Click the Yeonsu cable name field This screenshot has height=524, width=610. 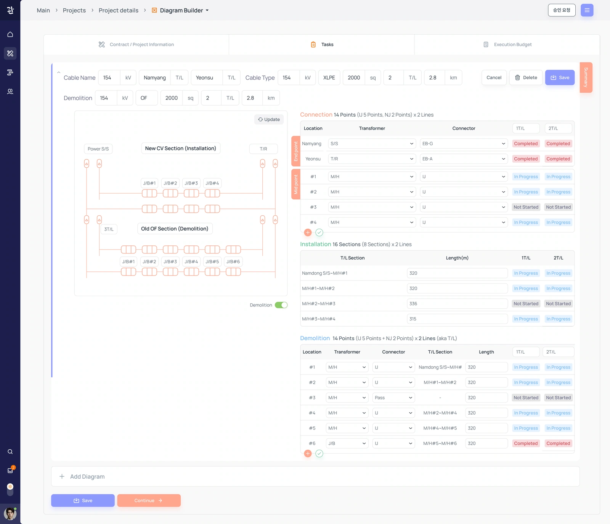[207, 78]
